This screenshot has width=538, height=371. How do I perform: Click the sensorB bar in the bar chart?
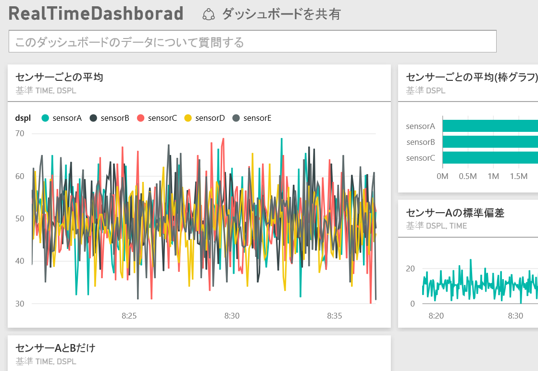coord(490,142)
